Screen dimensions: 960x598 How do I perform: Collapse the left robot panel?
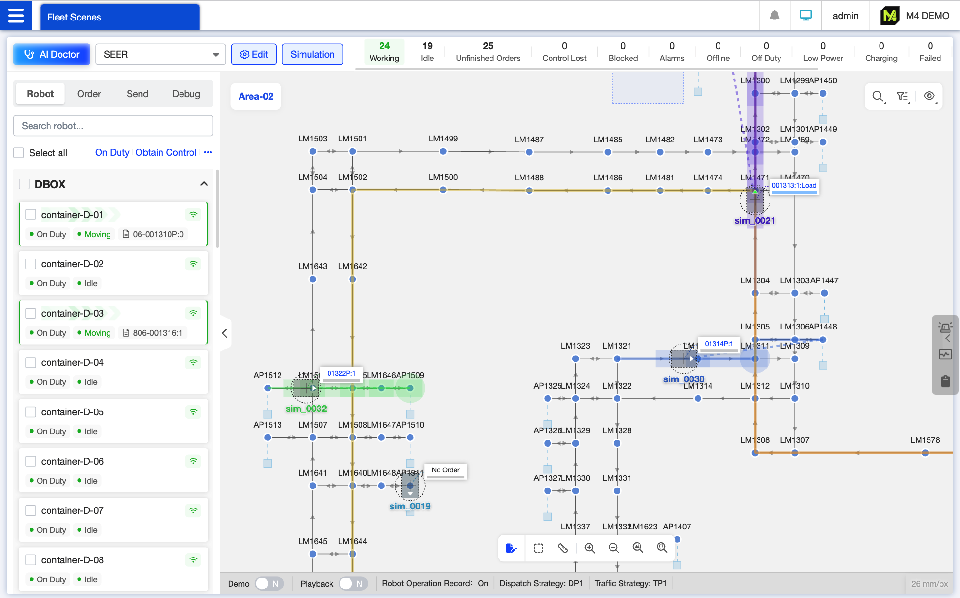tap(225, 333)
